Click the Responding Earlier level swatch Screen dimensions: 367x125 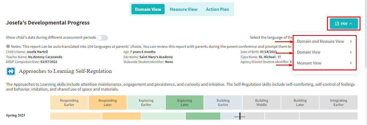point(69,103)
